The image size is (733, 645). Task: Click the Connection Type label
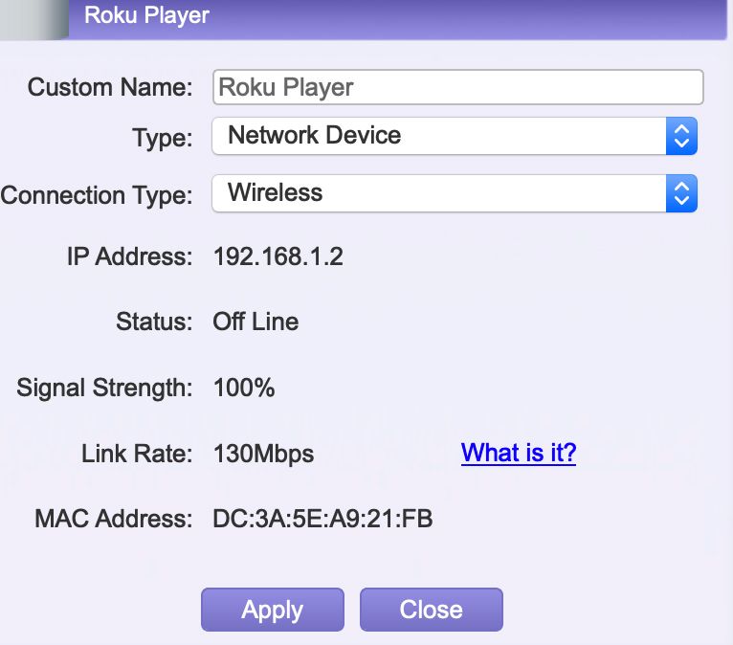[97, 195]
